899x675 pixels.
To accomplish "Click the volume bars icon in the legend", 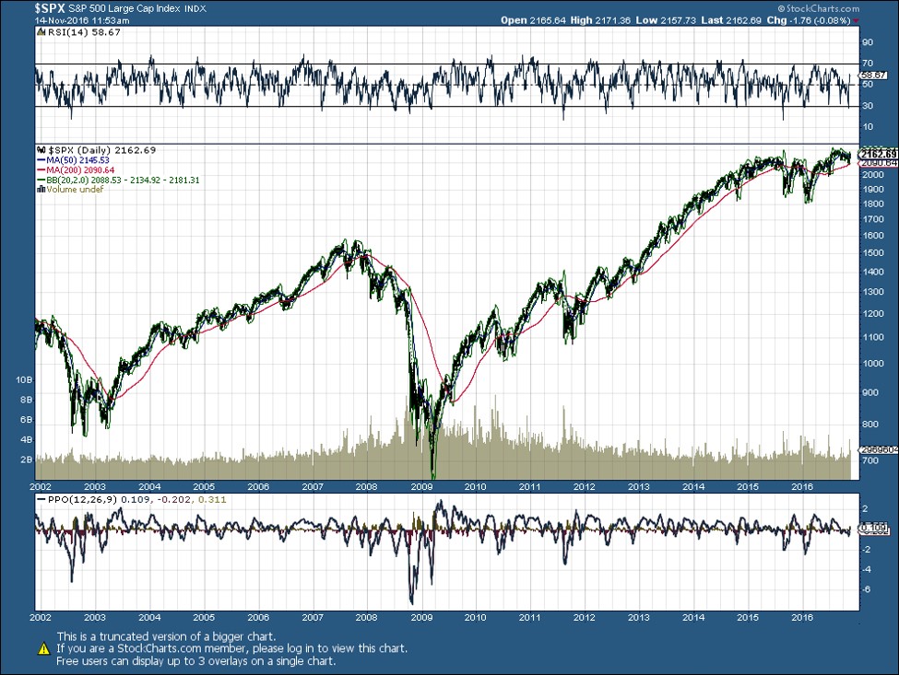I will [x=41, y=189].
